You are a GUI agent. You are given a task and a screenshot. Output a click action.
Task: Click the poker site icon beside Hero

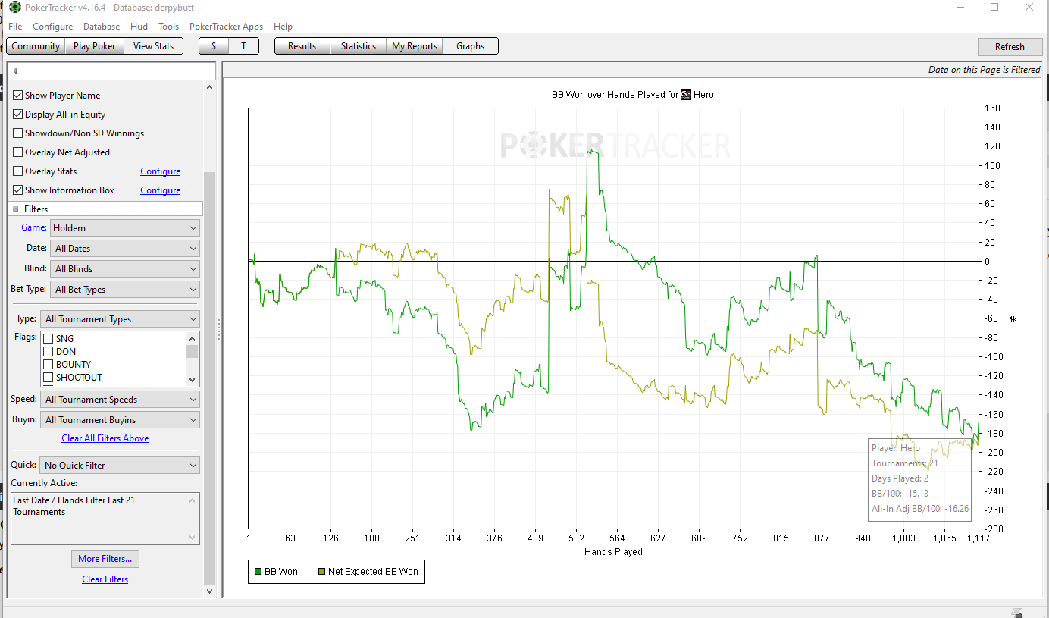686,95
